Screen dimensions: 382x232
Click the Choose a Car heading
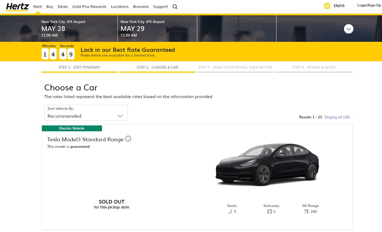pos(71,88)
